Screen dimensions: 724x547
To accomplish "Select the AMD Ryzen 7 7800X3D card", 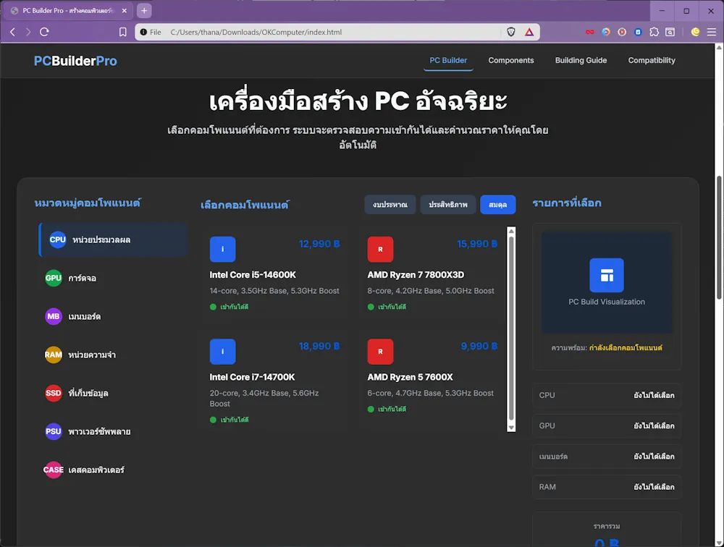I will [x=432, y=274].
